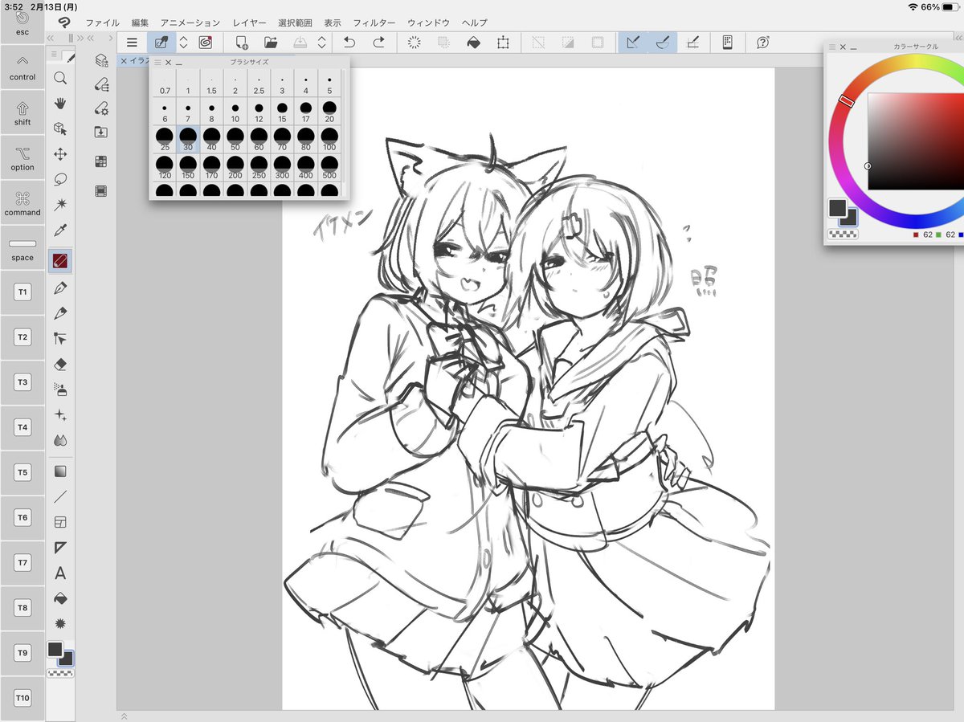Screen dimensions: 964x722
Task: Select the Airbrush spray tool
Action: pyautogui.click(x=60, y=390)
